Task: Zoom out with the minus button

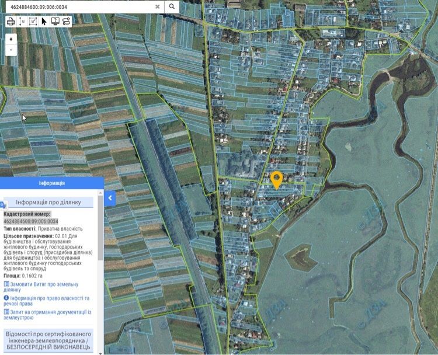Action: 11,50
